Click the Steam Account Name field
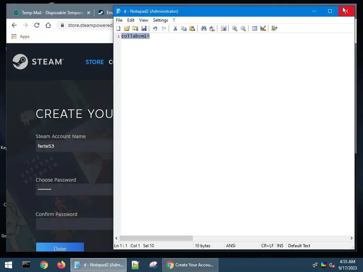 (x=74, y=146)
